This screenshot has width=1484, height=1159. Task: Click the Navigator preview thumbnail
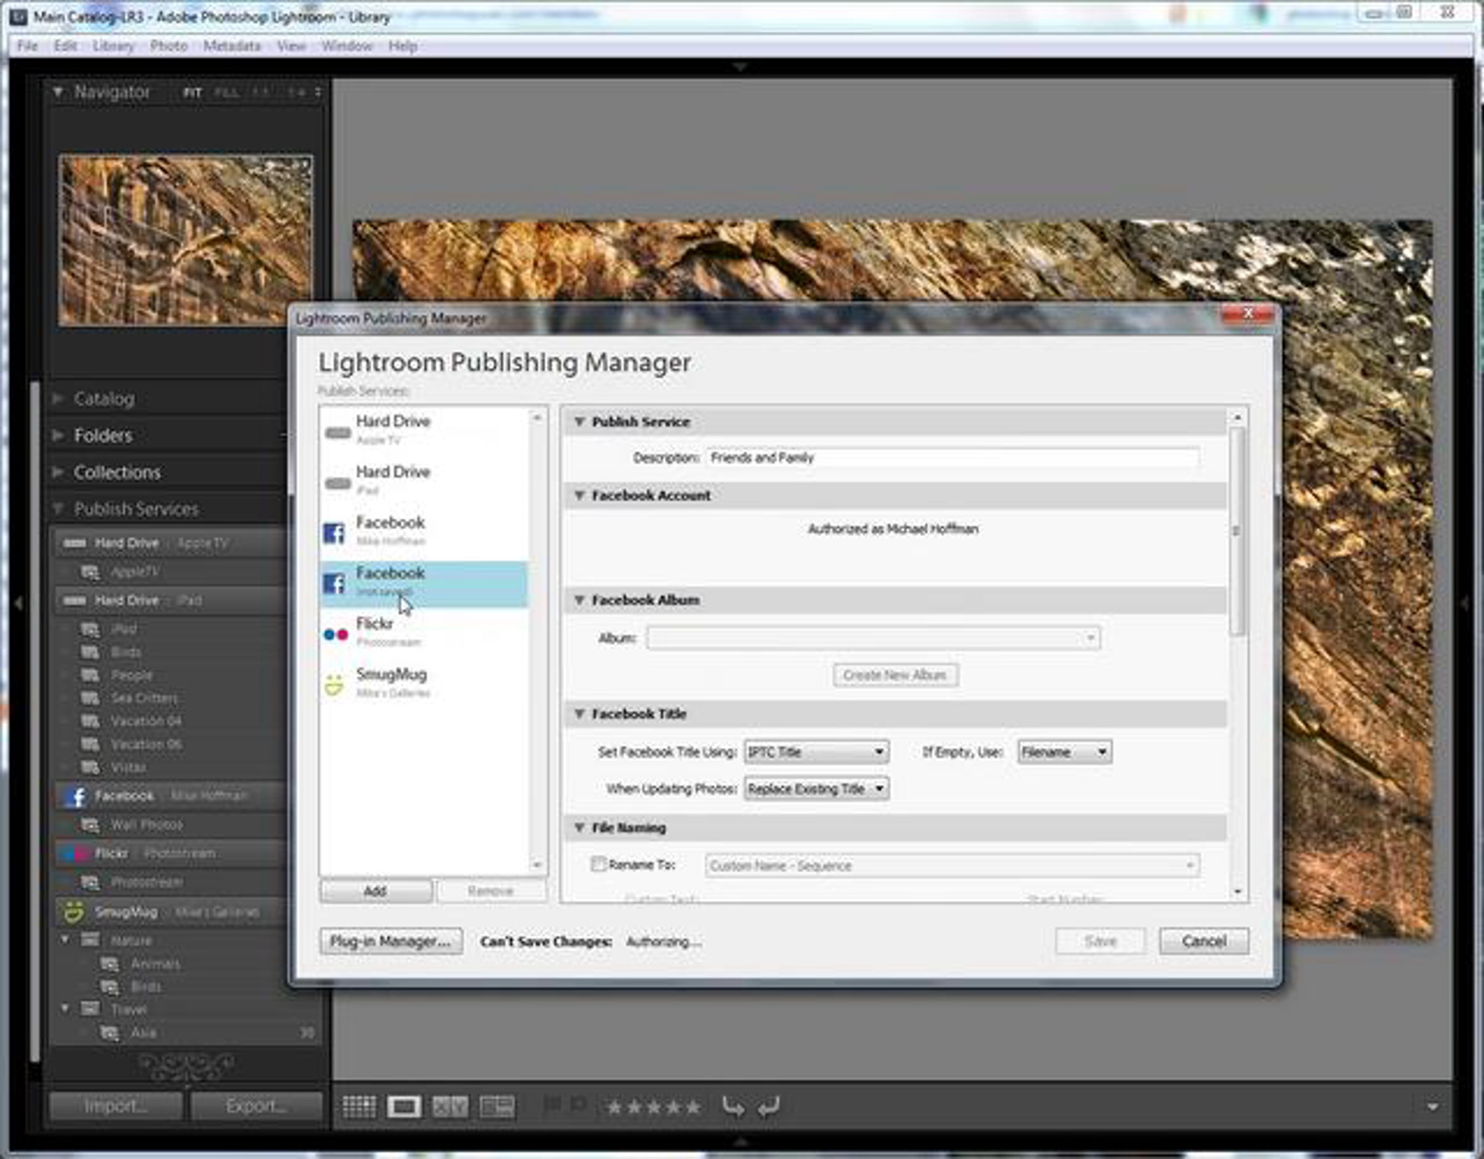[185, 240]
